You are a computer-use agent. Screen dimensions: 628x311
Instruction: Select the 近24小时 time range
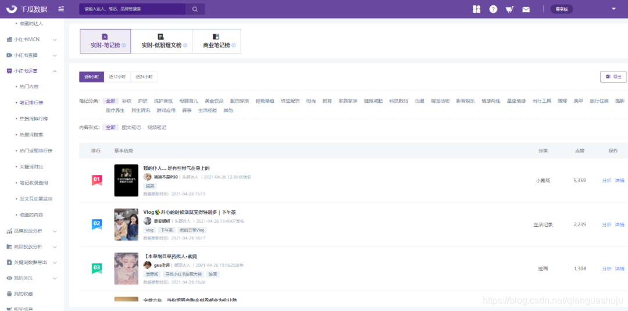click(144, 77)
